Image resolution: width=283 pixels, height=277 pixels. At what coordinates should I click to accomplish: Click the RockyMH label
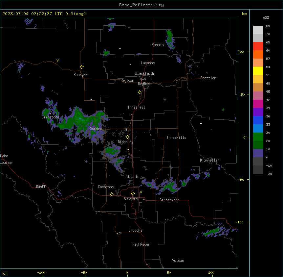pos(80,75)
